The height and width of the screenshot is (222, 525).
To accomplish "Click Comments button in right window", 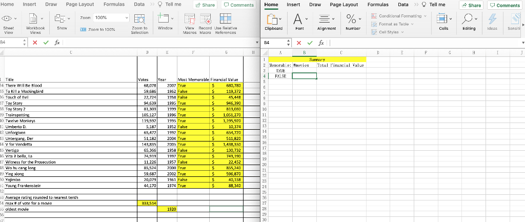I will (x=506, y=5).
